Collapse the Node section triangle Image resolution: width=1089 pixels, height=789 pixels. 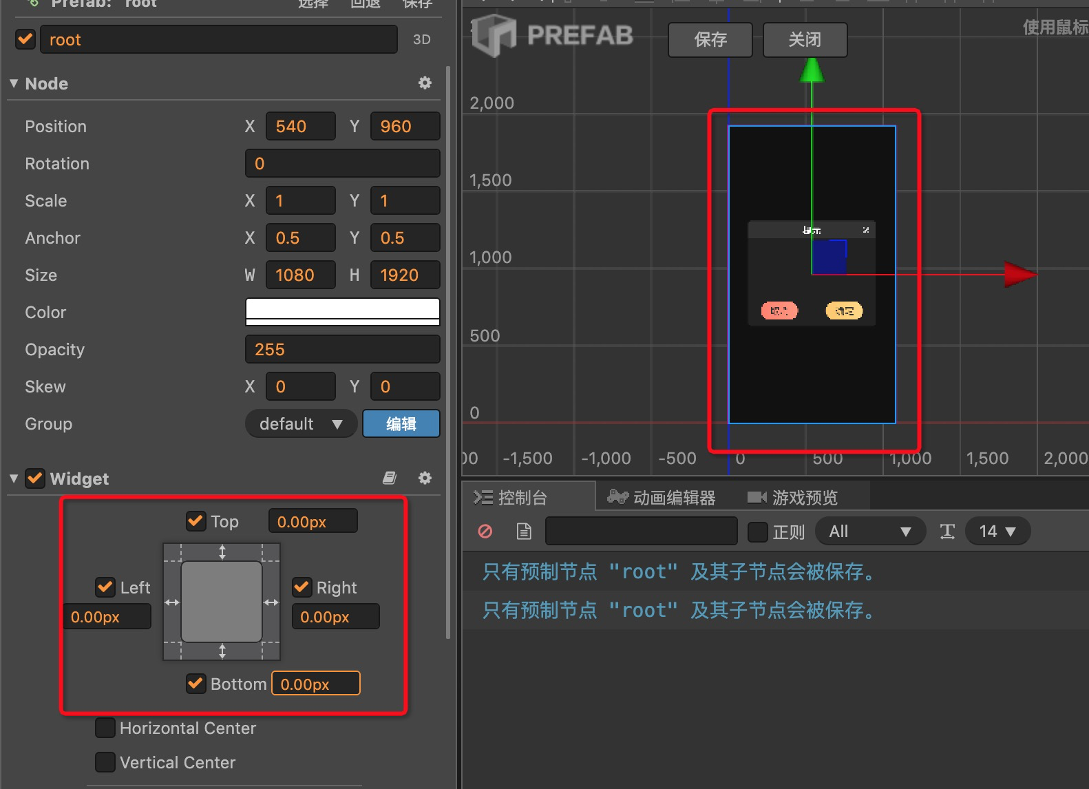14,83
